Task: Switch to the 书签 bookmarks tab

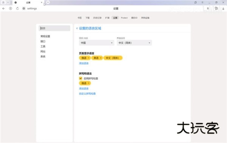Action: (x=79, y=18)
